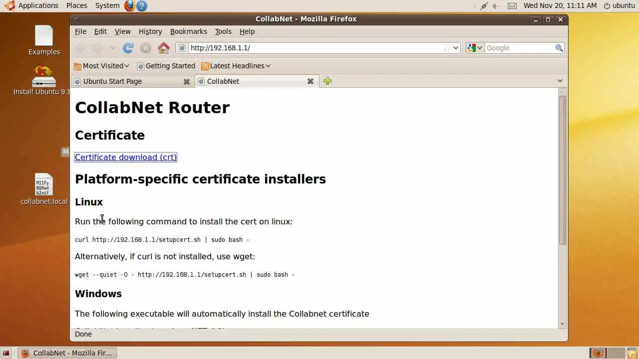Viewport: 639px width, 359px height.
Task: Click the Stop loading button
Action: tap(146, 48)
